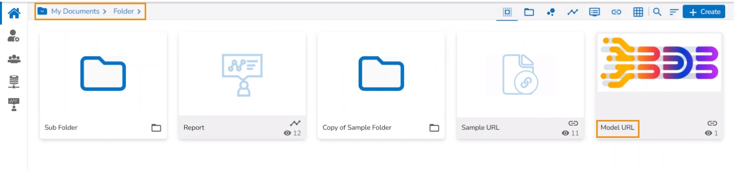Filter by folders using toolbar folder icon

click(529, 12)
